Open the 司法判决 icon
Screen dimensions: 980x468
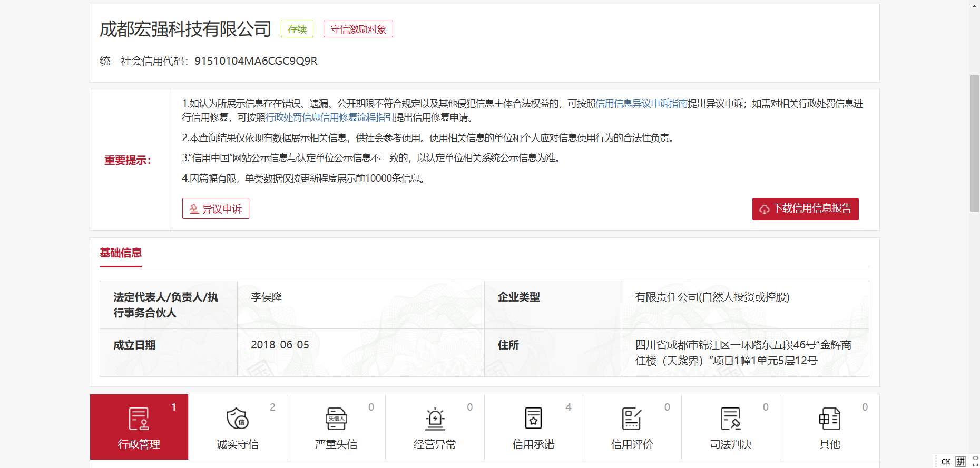click(730, 419)
